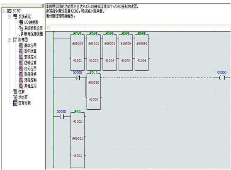Select the output coil 02000
This screenshot has height=170, width=231.
222,78
